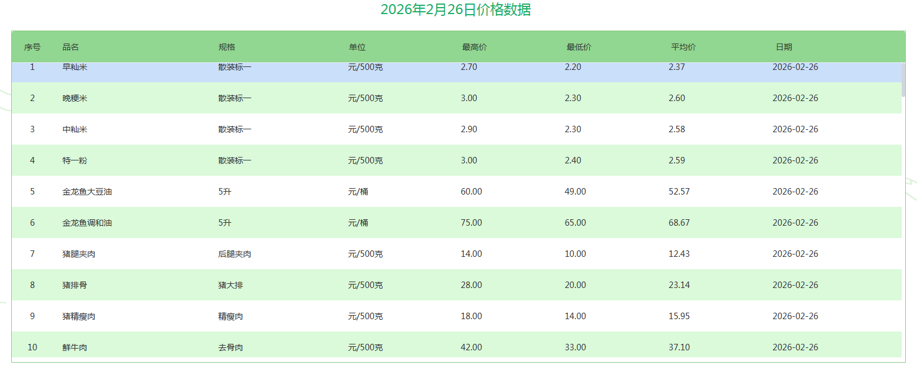Click 金龙鱼大豆油 in the product list
Viewport: 917px width, 375px height.
pos(87,192)
